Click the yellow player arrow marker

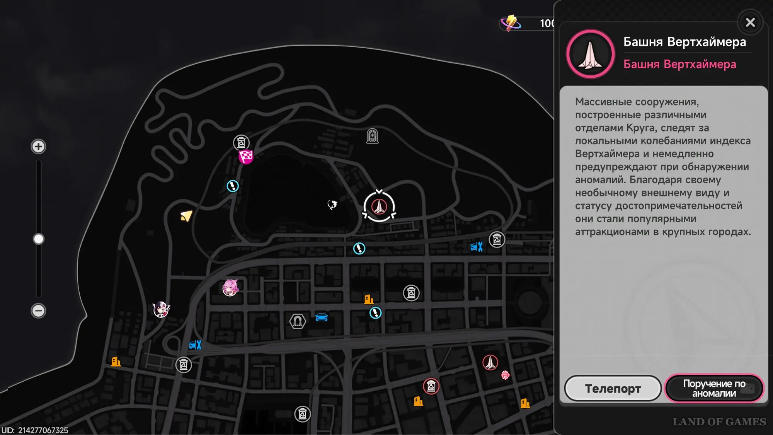(186, 215)
